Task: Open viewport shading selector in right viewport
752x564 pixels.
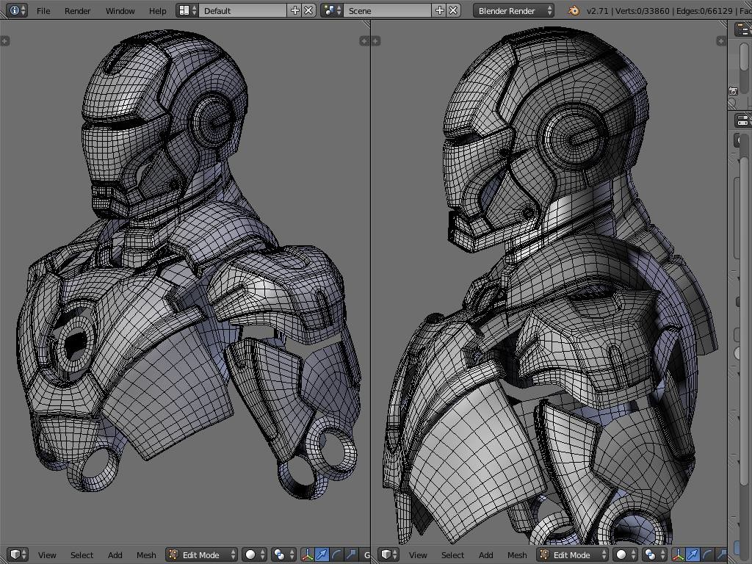Action: (x=626, y=554)
